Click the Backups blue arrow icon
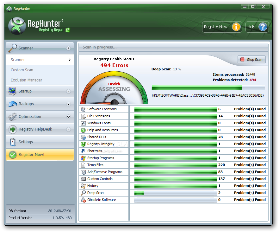The width and height of the screenshot is (279, 232). 13,104
